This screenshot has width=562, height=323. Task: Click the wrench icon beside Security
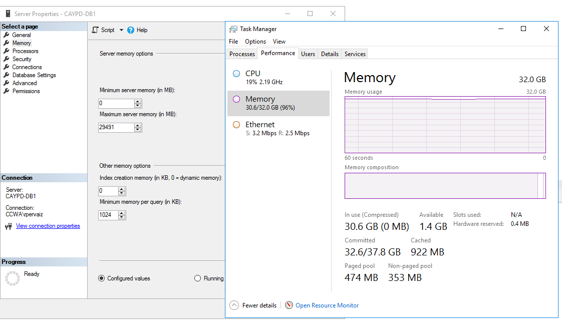point(7,59)
